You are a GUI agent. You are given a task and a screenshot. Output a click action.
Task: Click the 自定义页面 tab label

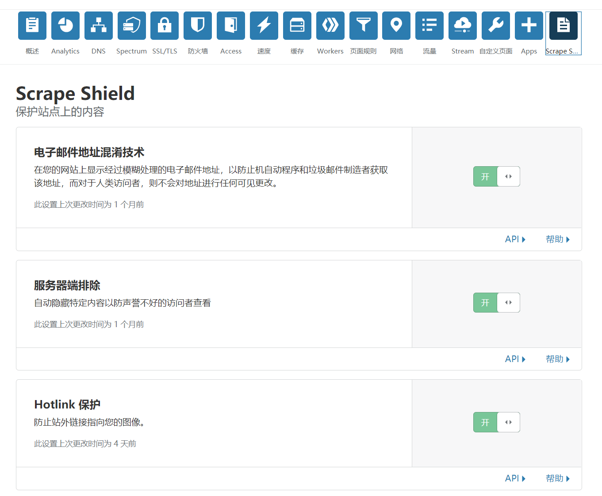496,51
